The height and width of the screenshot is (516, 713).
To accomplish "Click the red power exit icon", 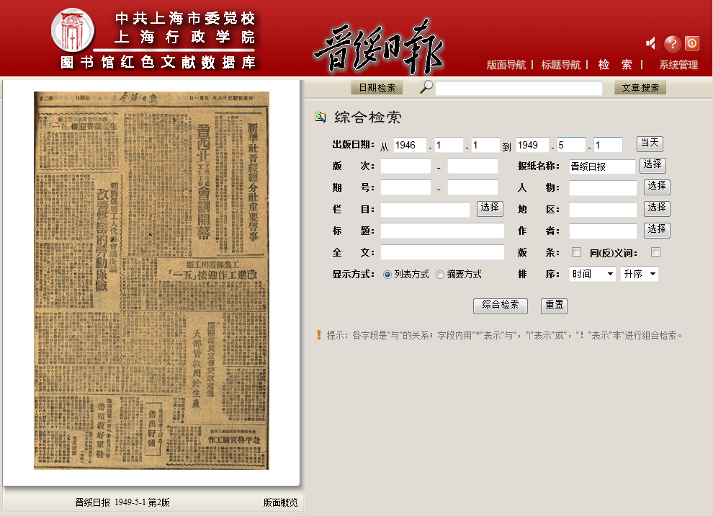I will point(691,43).
